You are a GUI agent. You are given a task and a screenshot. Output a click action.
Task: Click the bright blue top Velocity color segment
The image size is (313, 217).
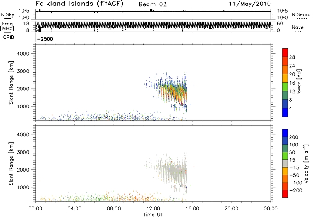pos(285,133)
